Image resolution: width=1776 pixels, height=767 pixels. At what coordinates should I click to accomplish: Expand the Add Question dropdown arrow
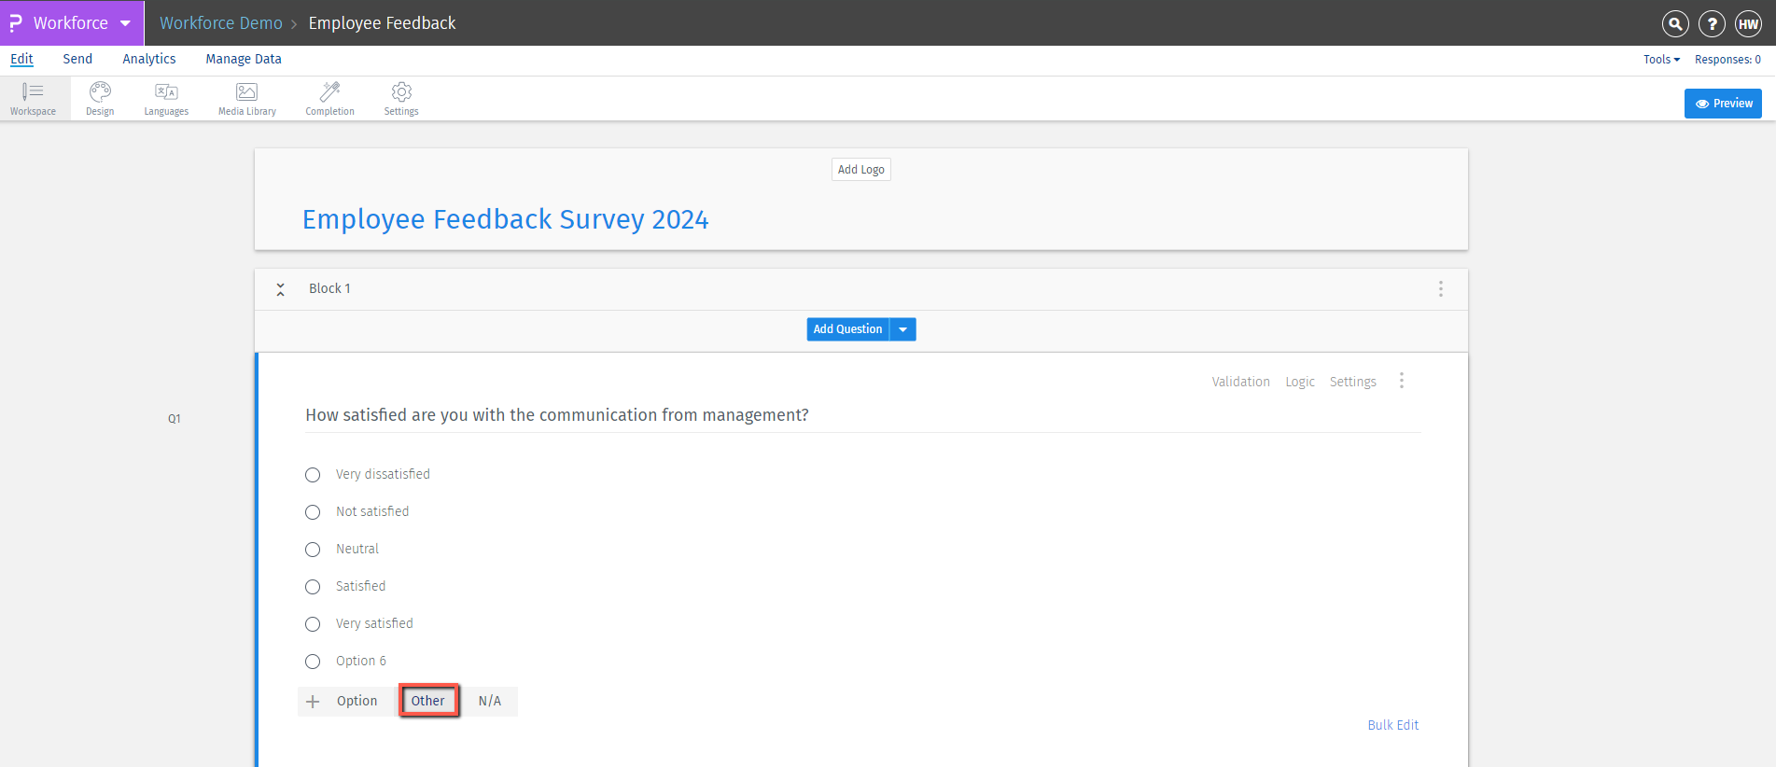pyautogui.click(x=903, y=329)
